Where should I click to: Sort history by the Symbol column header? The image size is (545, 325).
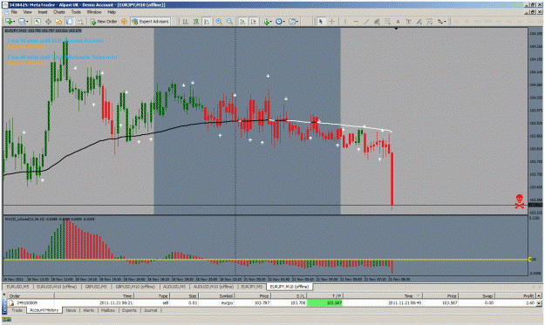coord(216,296)
